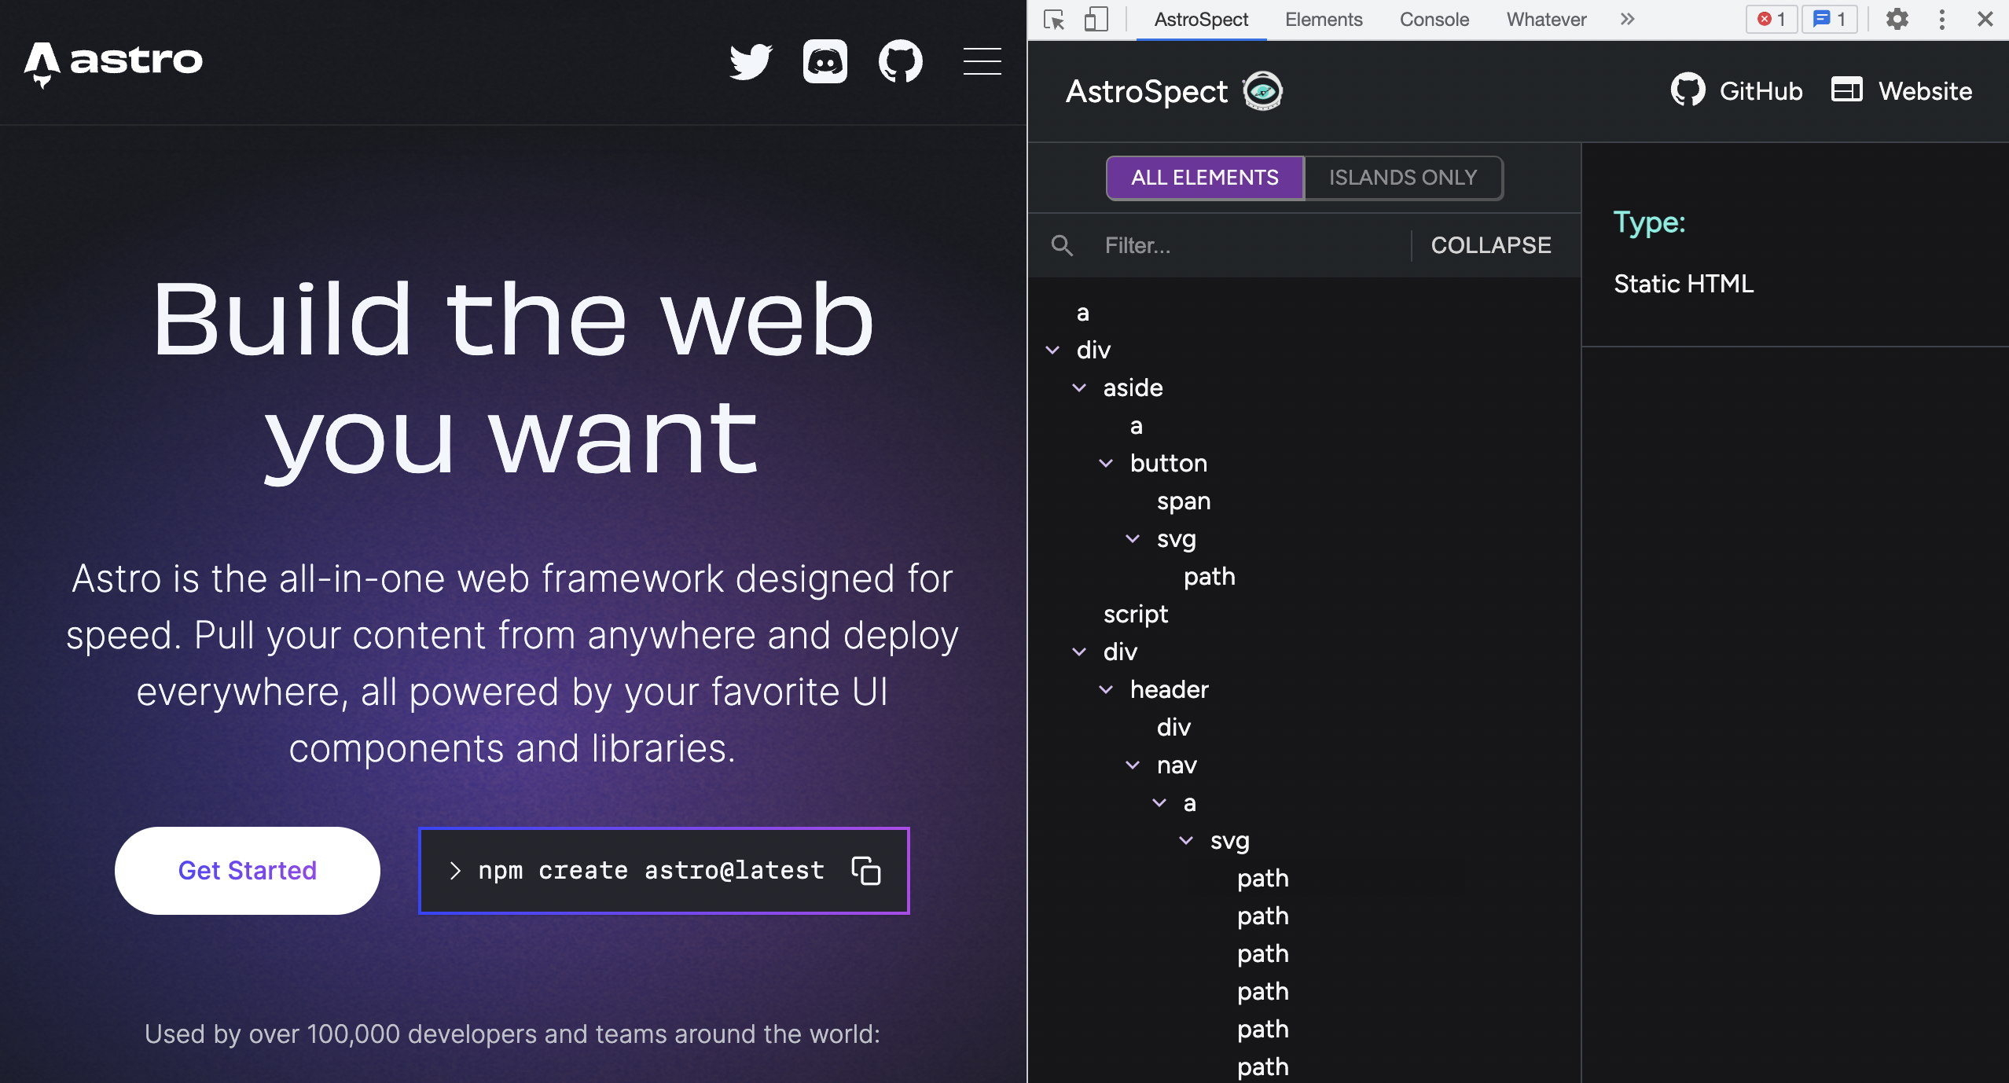Screen dimensions: 2009x1083
Task: Open the hamburger menu on Astro site
Action: coord(982,61)
